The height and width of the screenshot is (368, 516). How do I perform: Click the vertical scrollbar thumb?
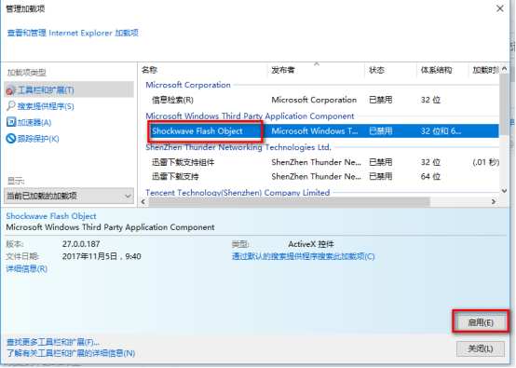504,104
